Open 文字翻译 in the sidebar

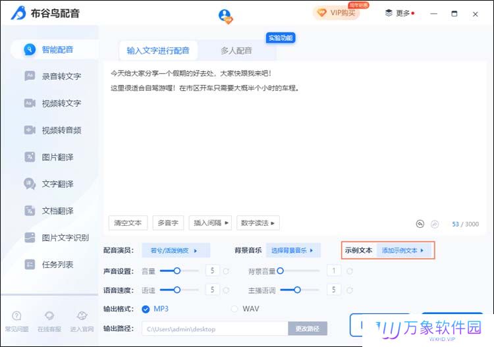click(x=49, y=184)
